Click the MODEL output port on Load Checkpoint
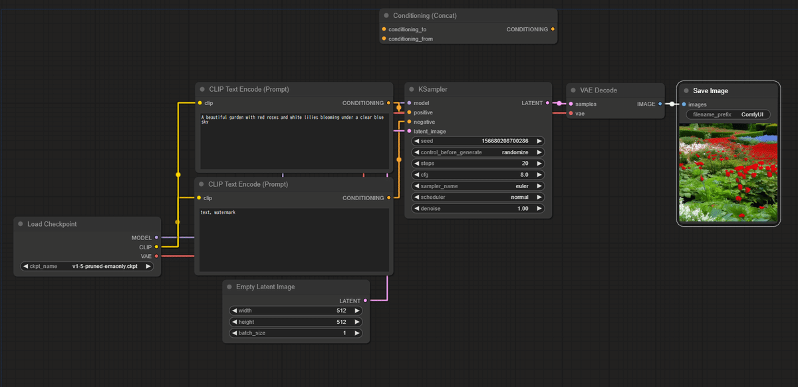This screenshot has height=387, width=798. click(x=156, y=237)
